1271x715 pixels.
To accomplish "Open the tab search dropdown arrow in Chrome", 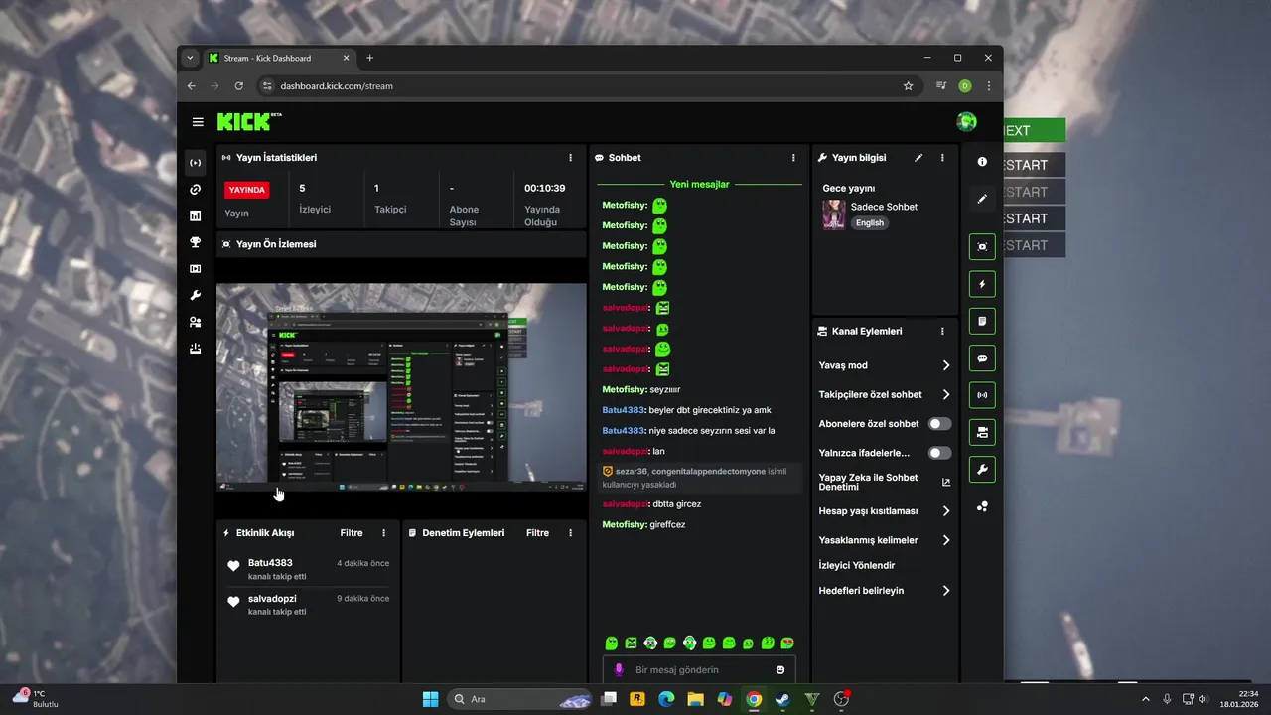I will coord(190,58).
